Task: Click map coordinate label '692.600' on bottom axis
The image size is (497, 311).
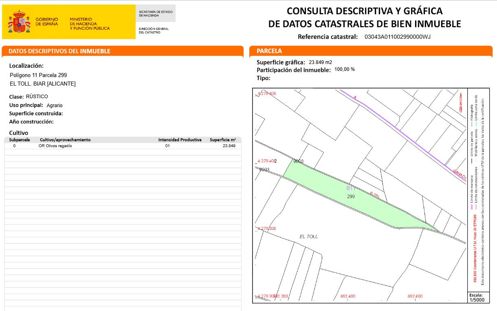Action: point(415,296)
